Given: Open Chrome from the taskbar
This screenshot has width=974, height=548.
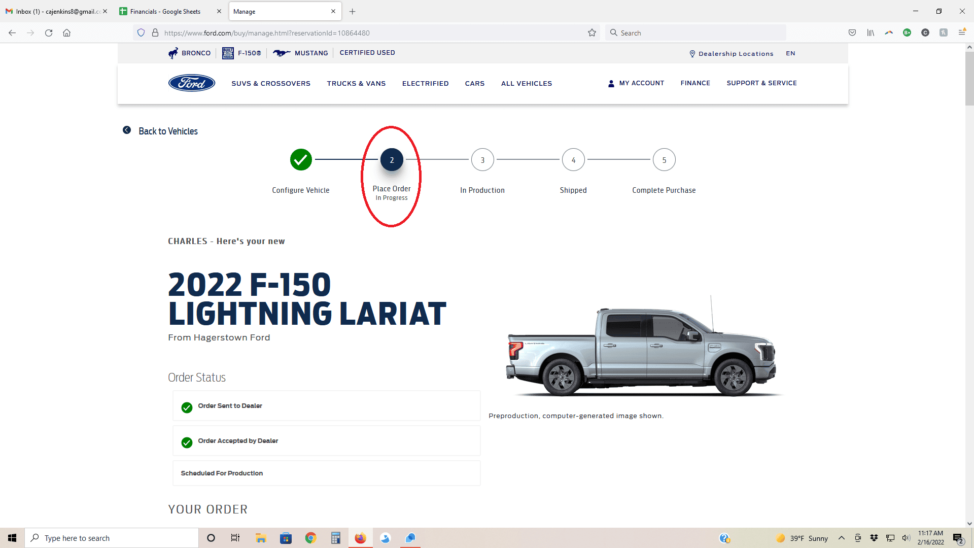Looking at the screenshot, I should tap(310, 538).
